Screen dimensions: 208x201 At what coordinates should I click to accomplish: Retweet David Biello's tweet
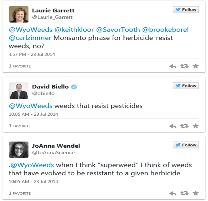pos(184,126)
